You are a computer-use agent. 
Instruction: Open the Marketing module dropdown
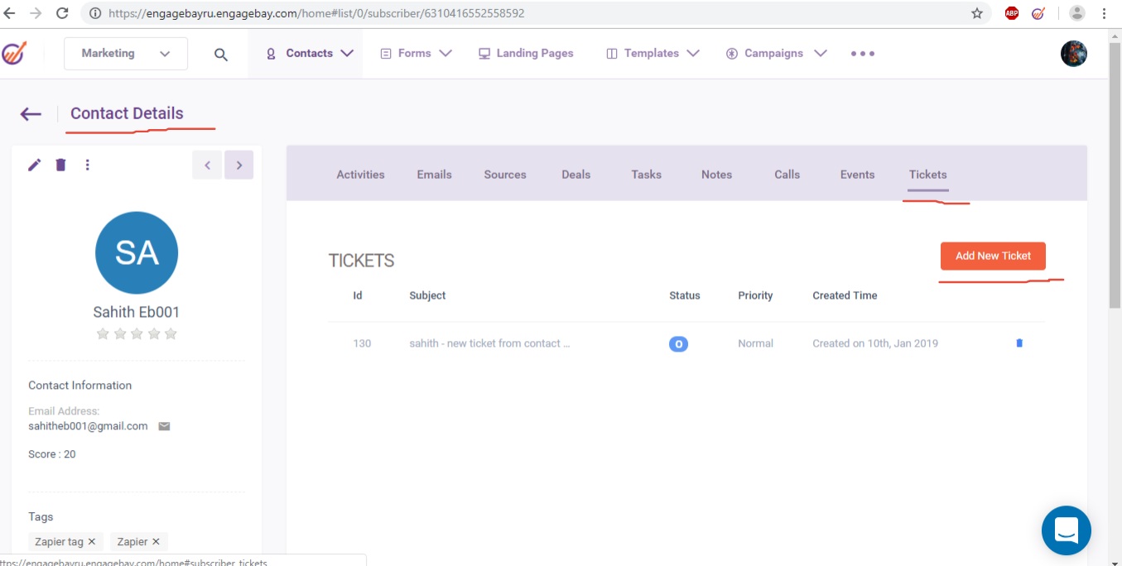click(126, 54)
